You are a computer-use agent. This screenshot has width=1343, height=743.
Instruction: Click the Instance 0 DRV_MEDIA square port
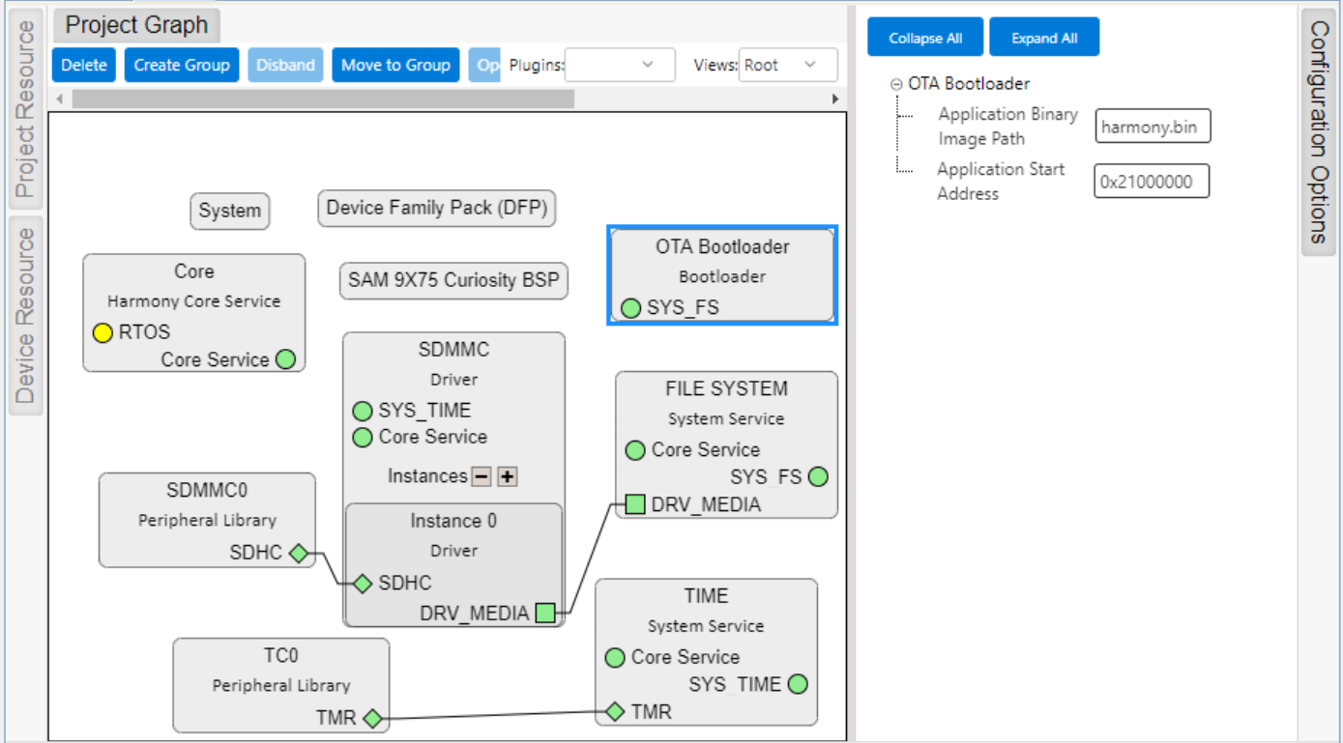coord(545,613)
